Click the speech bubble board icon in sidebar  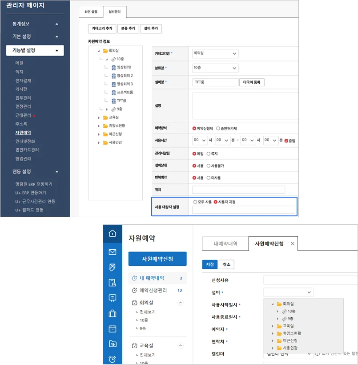[x=113, y=298]
